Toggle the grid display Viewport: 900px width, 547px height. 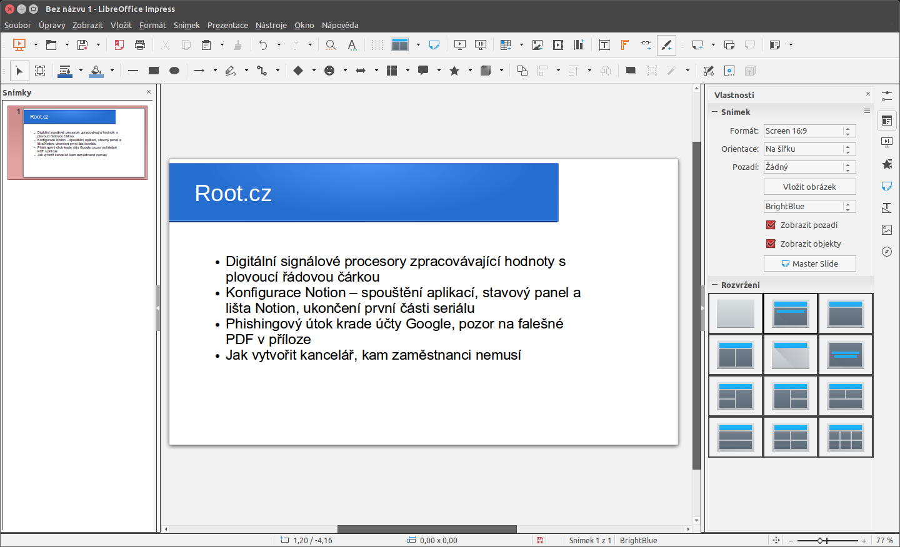coord(377,44)
